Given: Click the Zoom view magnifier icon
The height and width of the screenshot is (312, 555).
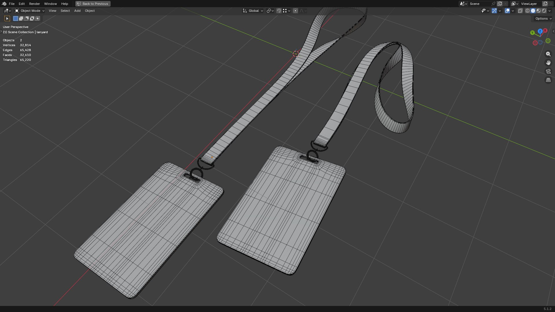Looking at the screenshot, I should 548,54.
